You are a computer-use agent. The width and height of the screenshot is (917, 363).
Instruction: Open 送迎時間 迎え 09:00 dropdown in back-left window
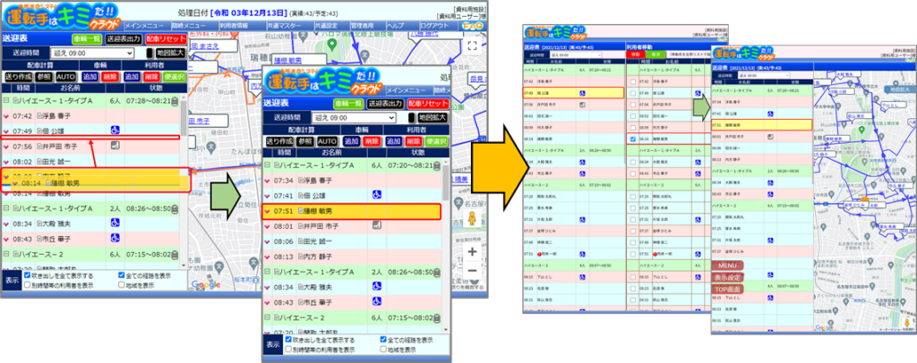point(92,53)
